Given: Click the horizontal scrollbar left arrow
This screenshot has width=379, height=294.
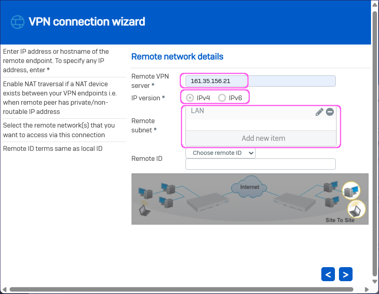Looking at the screenshot, I should coord(4,289).
